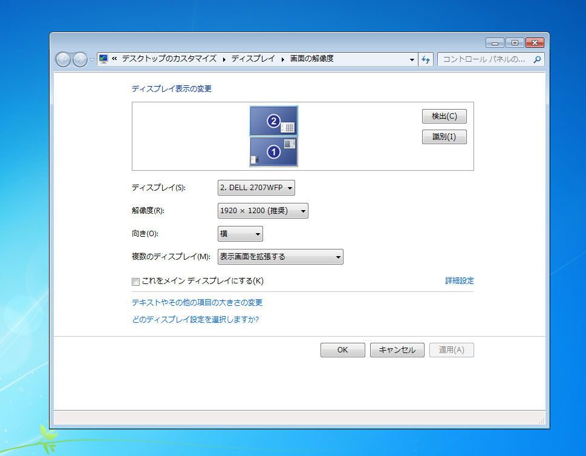This screenshot has height=456, width=586.
Task: Minimize the screen resolution window
Action: [495, 43]
